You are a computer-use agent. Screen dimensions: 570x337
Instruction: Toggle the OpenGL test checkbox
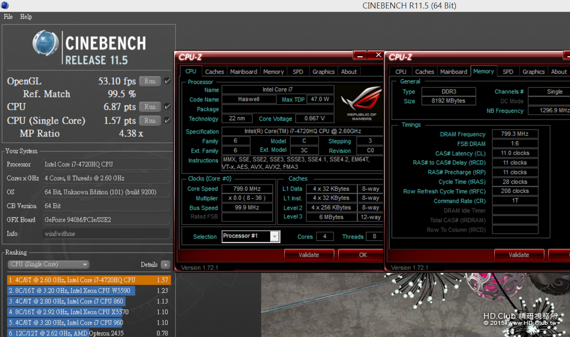pos(167,81)
